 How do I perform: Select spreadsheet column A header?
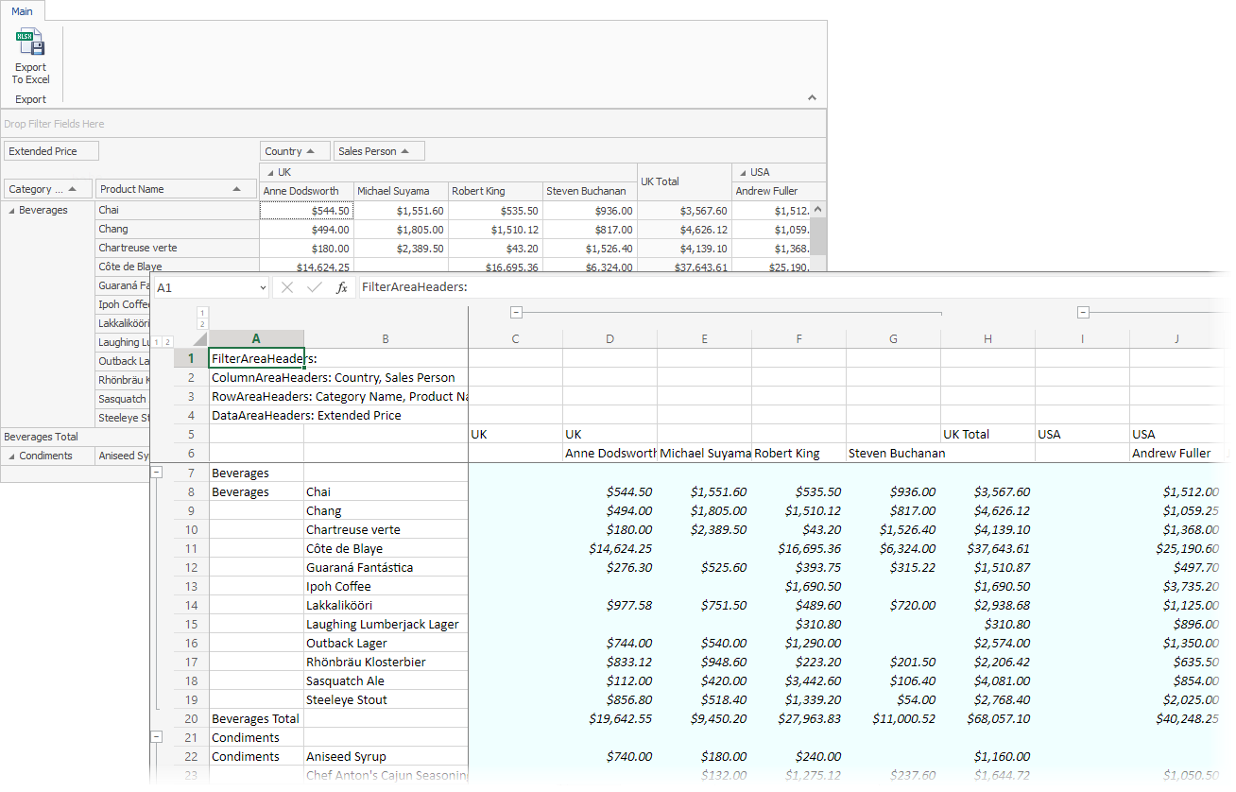click(x=256, y=338)
